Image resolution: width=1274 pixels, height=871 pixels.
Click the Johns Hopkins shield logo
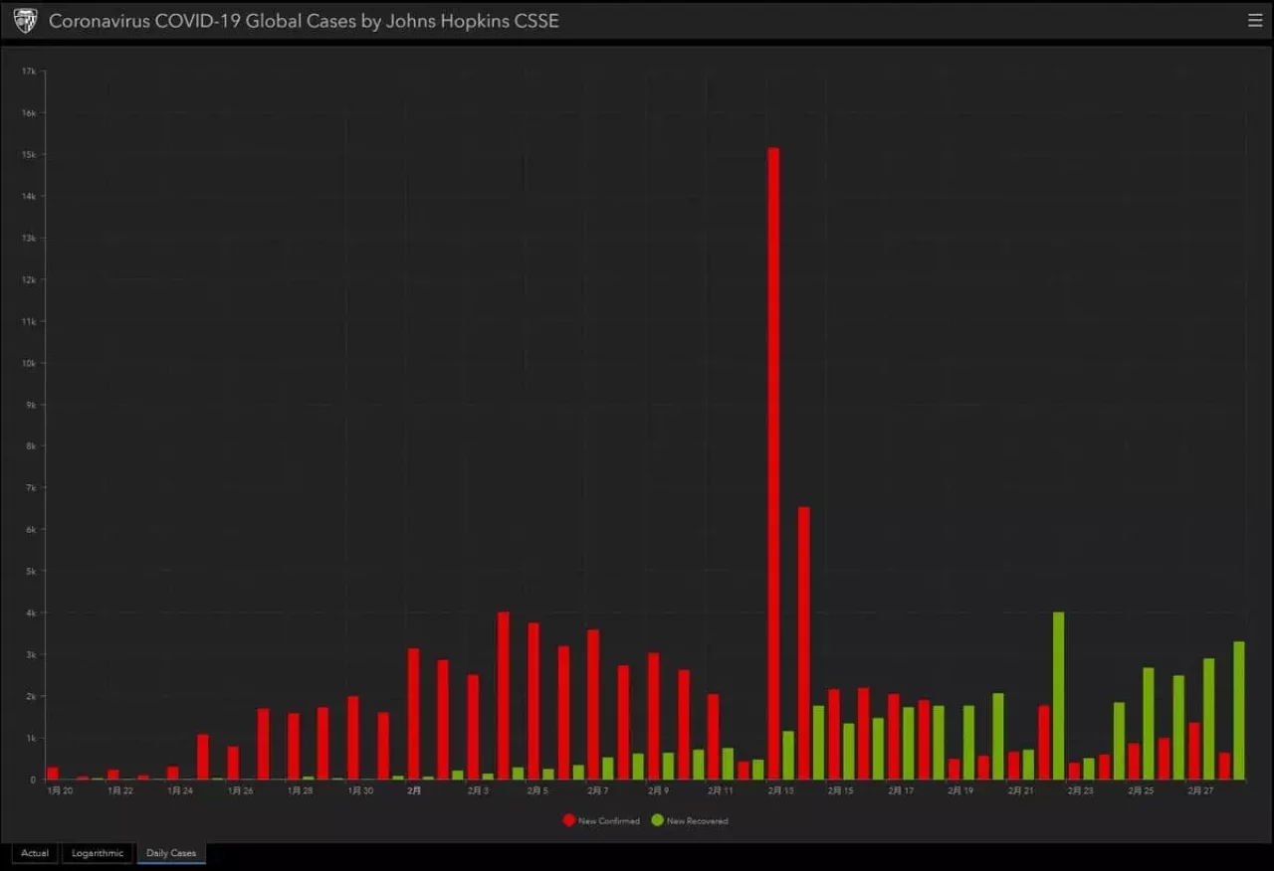(x=25, y=21)
